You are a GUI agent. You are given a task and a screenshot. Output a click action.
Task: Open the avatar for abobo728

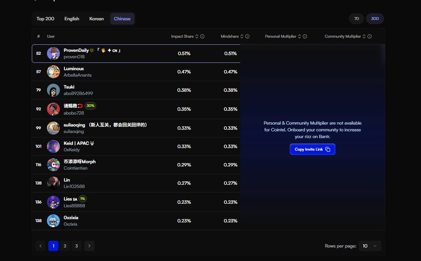53,109
